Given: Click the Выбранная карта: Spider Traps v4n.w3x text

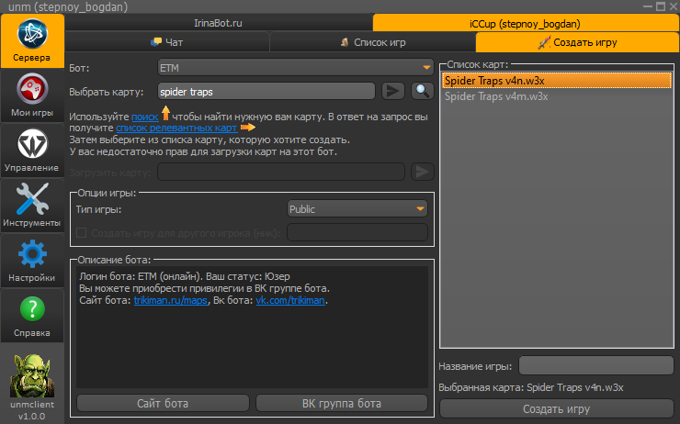Looking at the screenshot, I should tap(531, 387).
